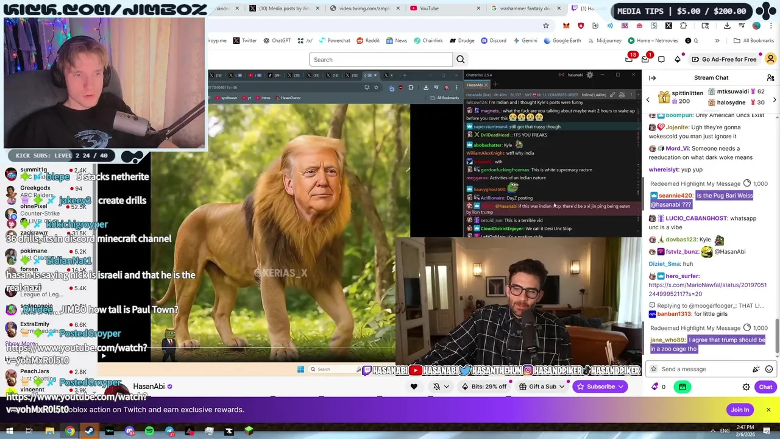Open the emote picker in chat

click(x=769, y=369)
